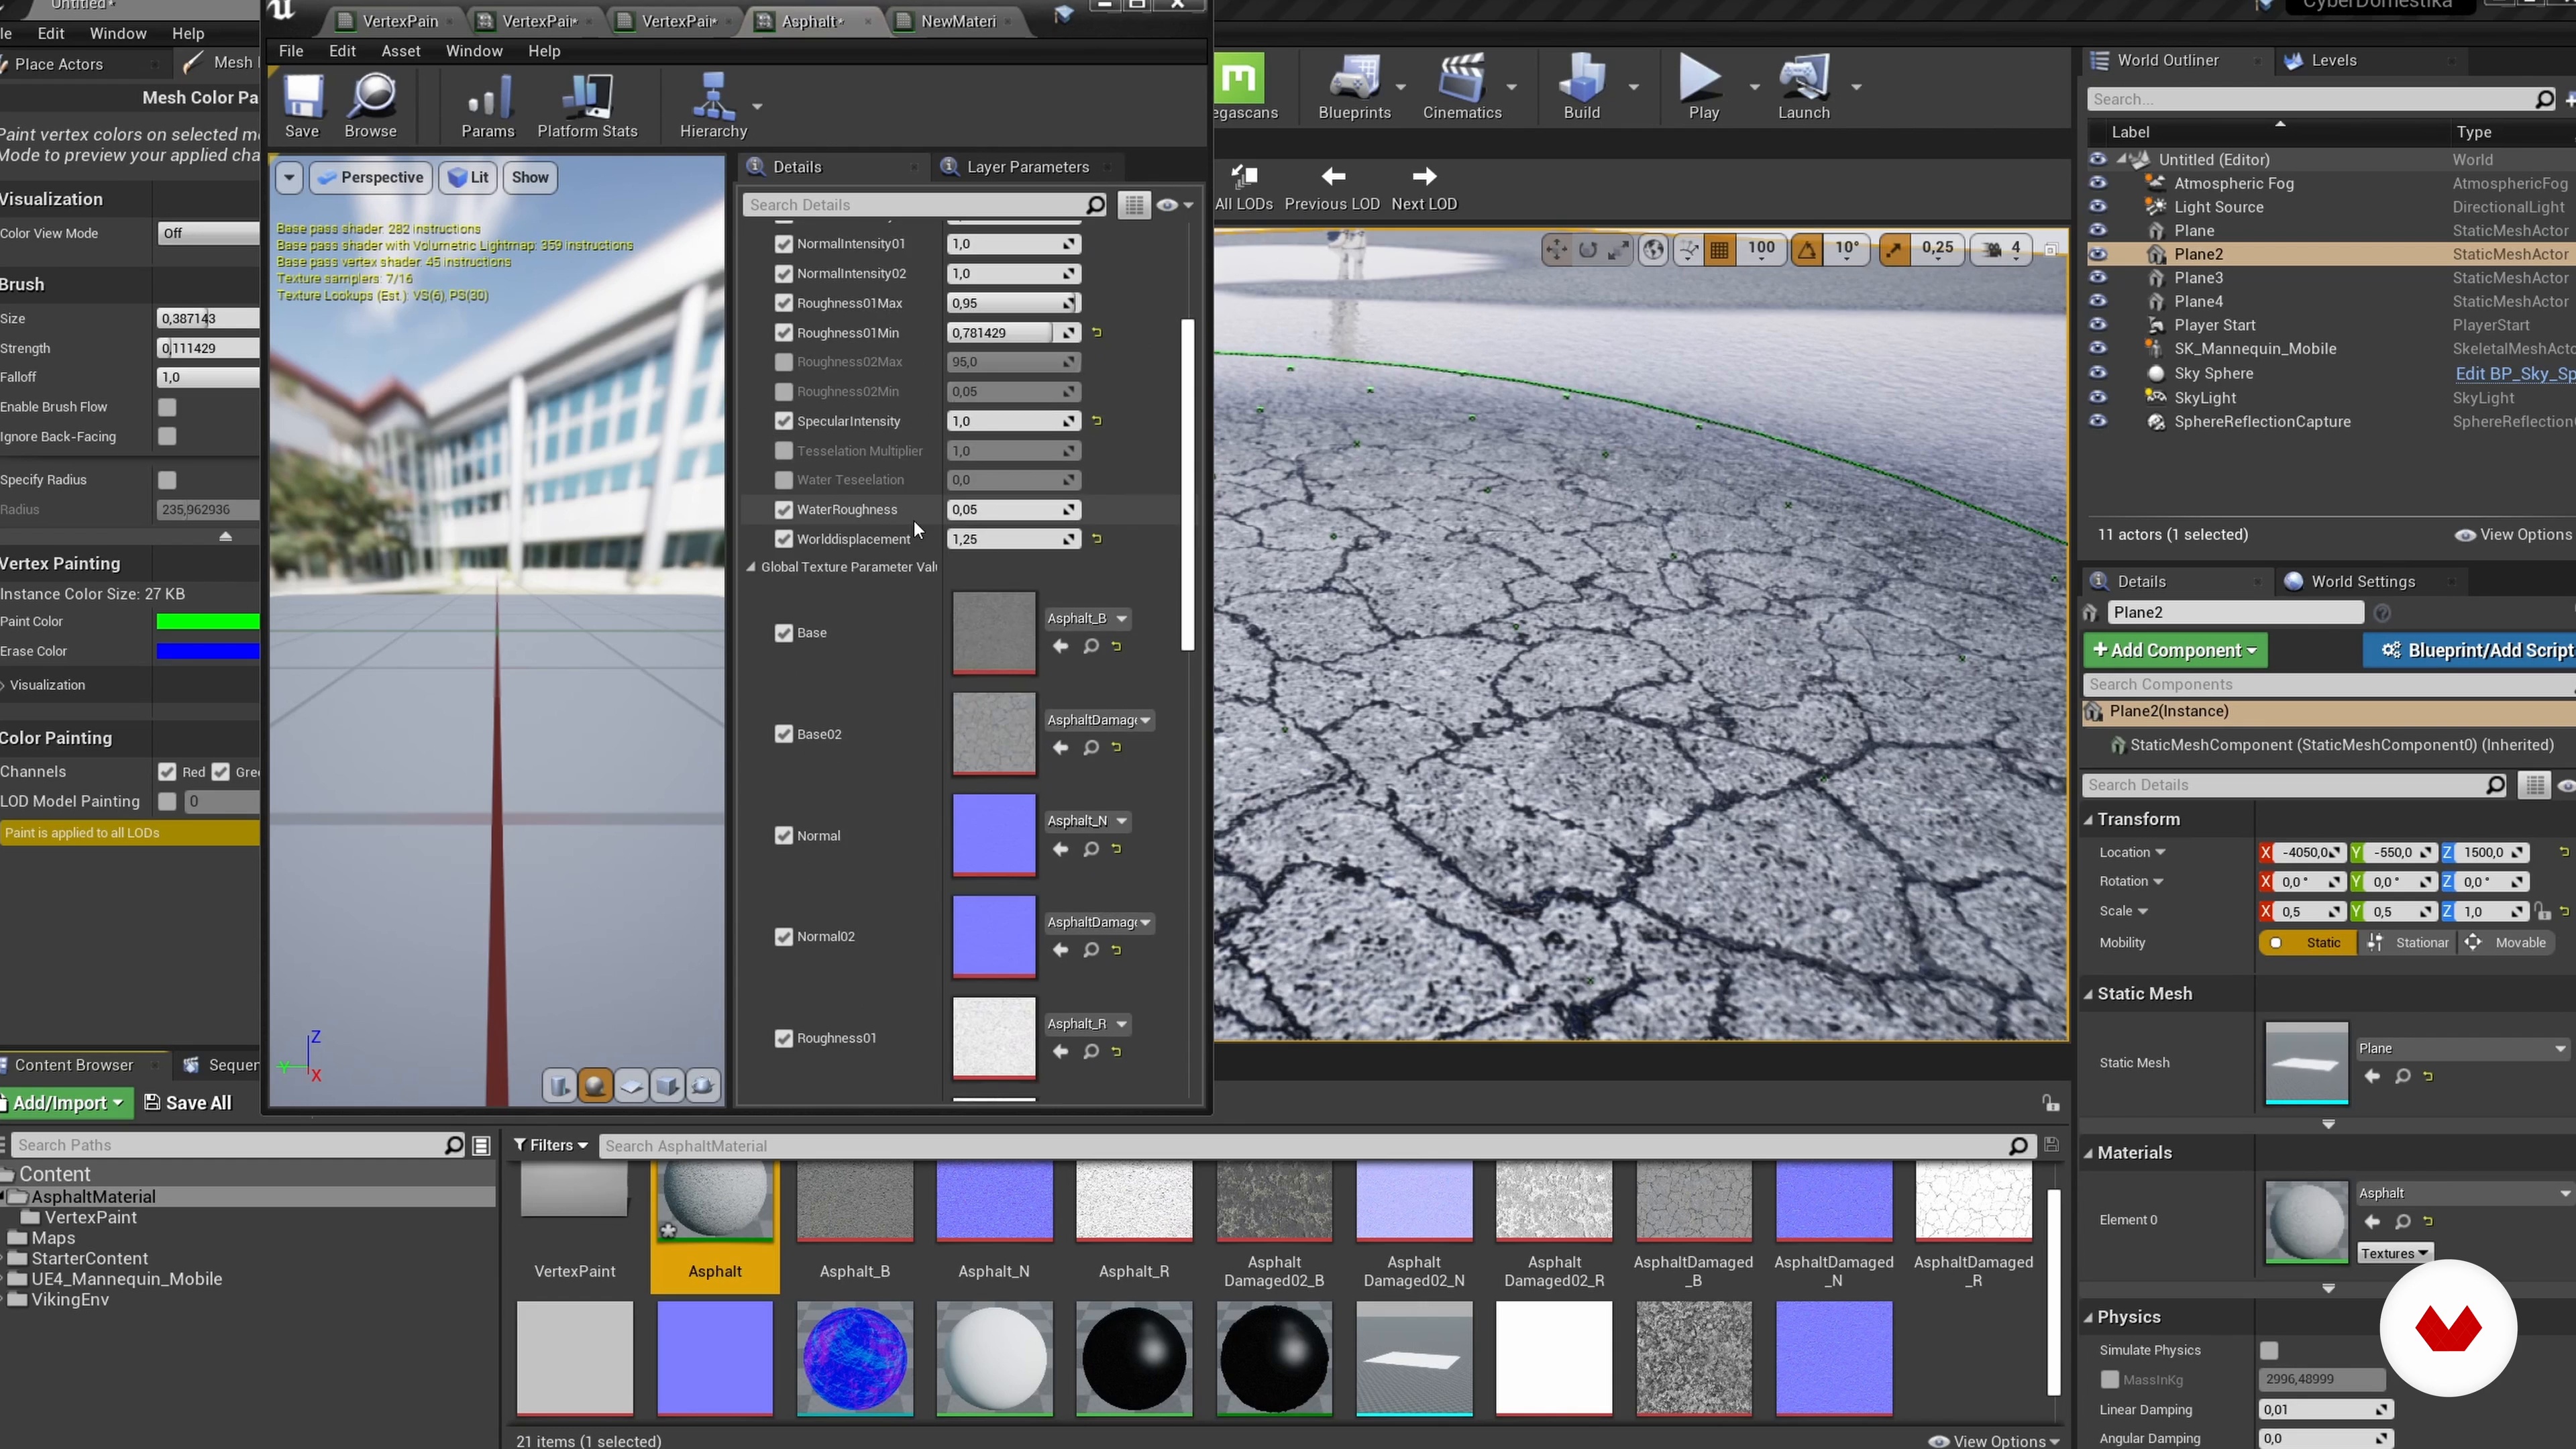This screenshot has width=2576, height=1449.
Task: Collapse Global Texture Parameter Values section
Action: click(x=751, y=567)
